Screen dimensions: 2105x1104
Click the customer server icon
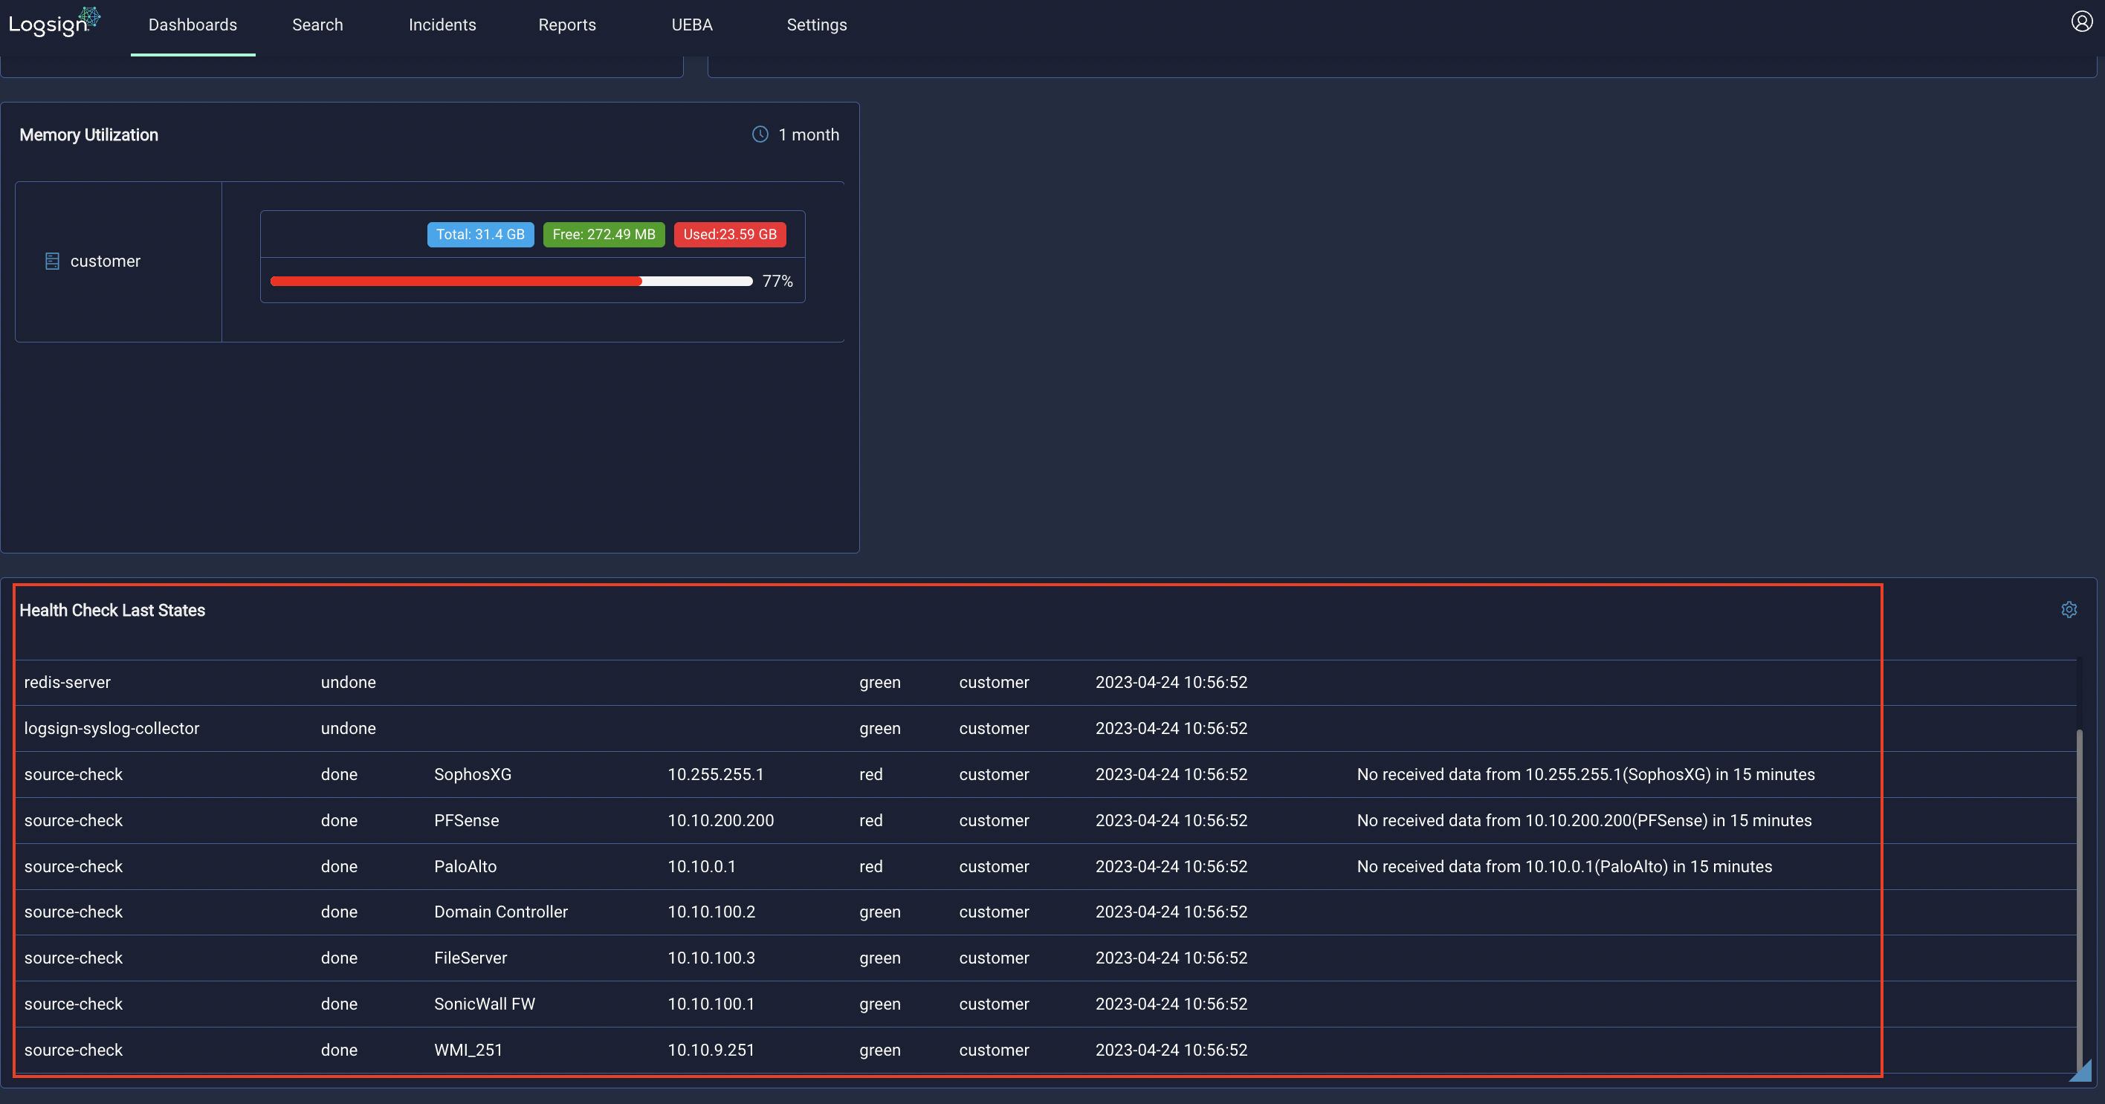52,262
